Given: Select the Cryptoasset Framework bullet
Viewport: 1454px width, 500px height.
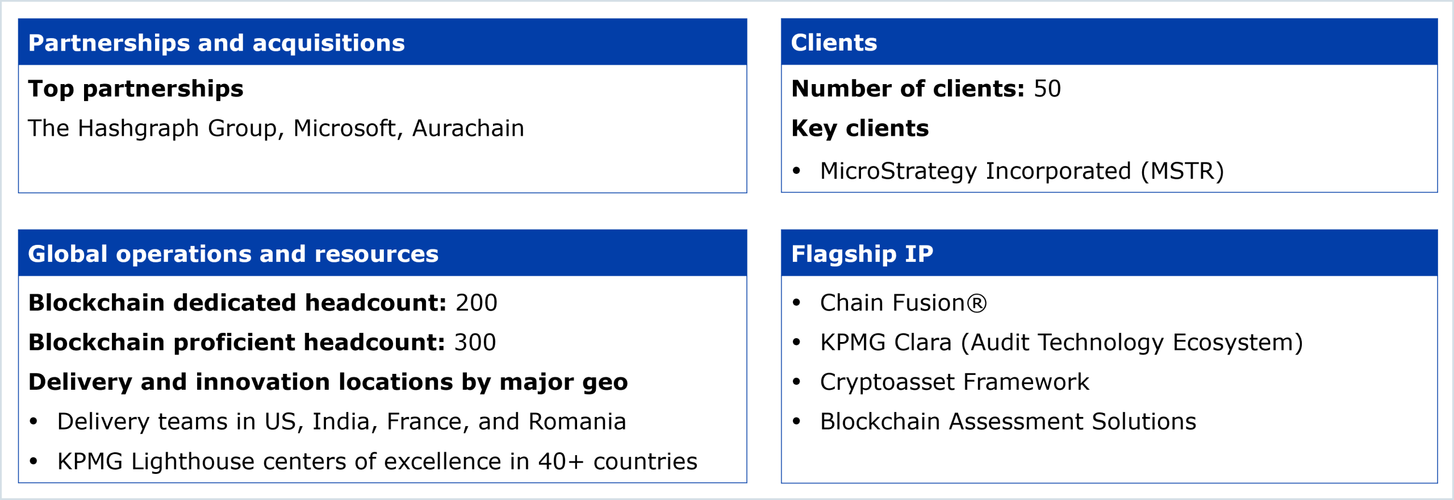Looking at the screenshot, I should click(x=954, y=382).
